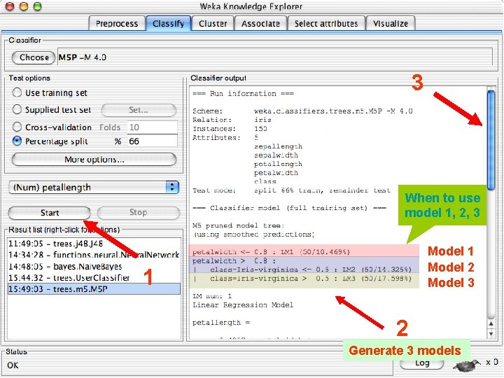Go to the Associate tab
The width and height of the screenshot is (504, 378).
[x=260, y=24]
